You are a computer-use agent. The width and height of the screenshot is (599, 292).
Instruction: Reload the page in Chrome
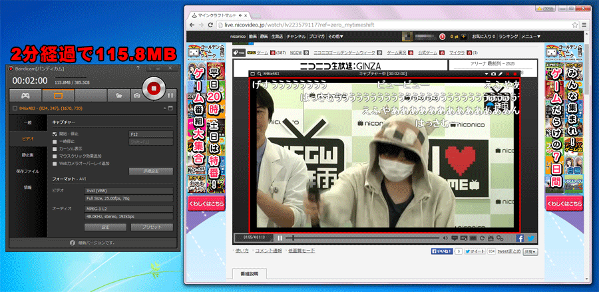pos(210,25)
